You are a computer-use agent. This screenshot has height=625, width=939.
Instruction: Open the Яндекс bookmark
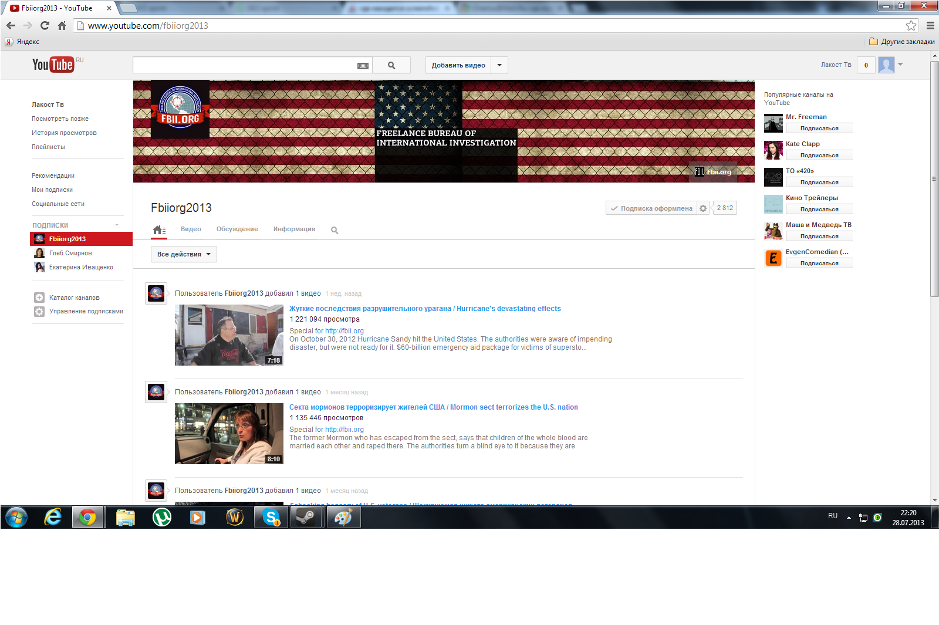point(22,42)
